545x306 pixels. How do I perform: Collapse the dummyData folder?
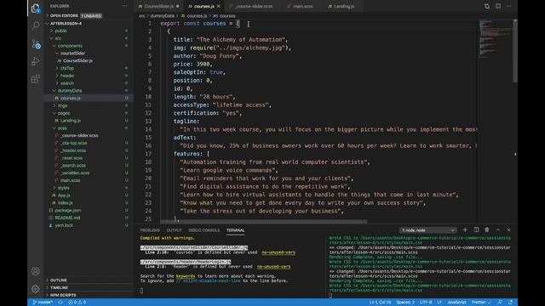pos(70,91)
